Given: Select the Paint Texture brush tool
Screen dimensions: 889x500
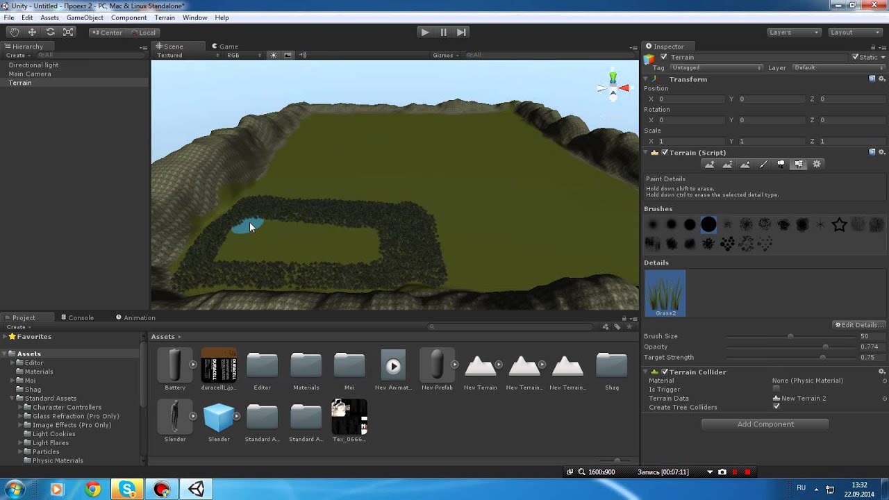Looking at the screenshot, I should [x=763, y=164].
